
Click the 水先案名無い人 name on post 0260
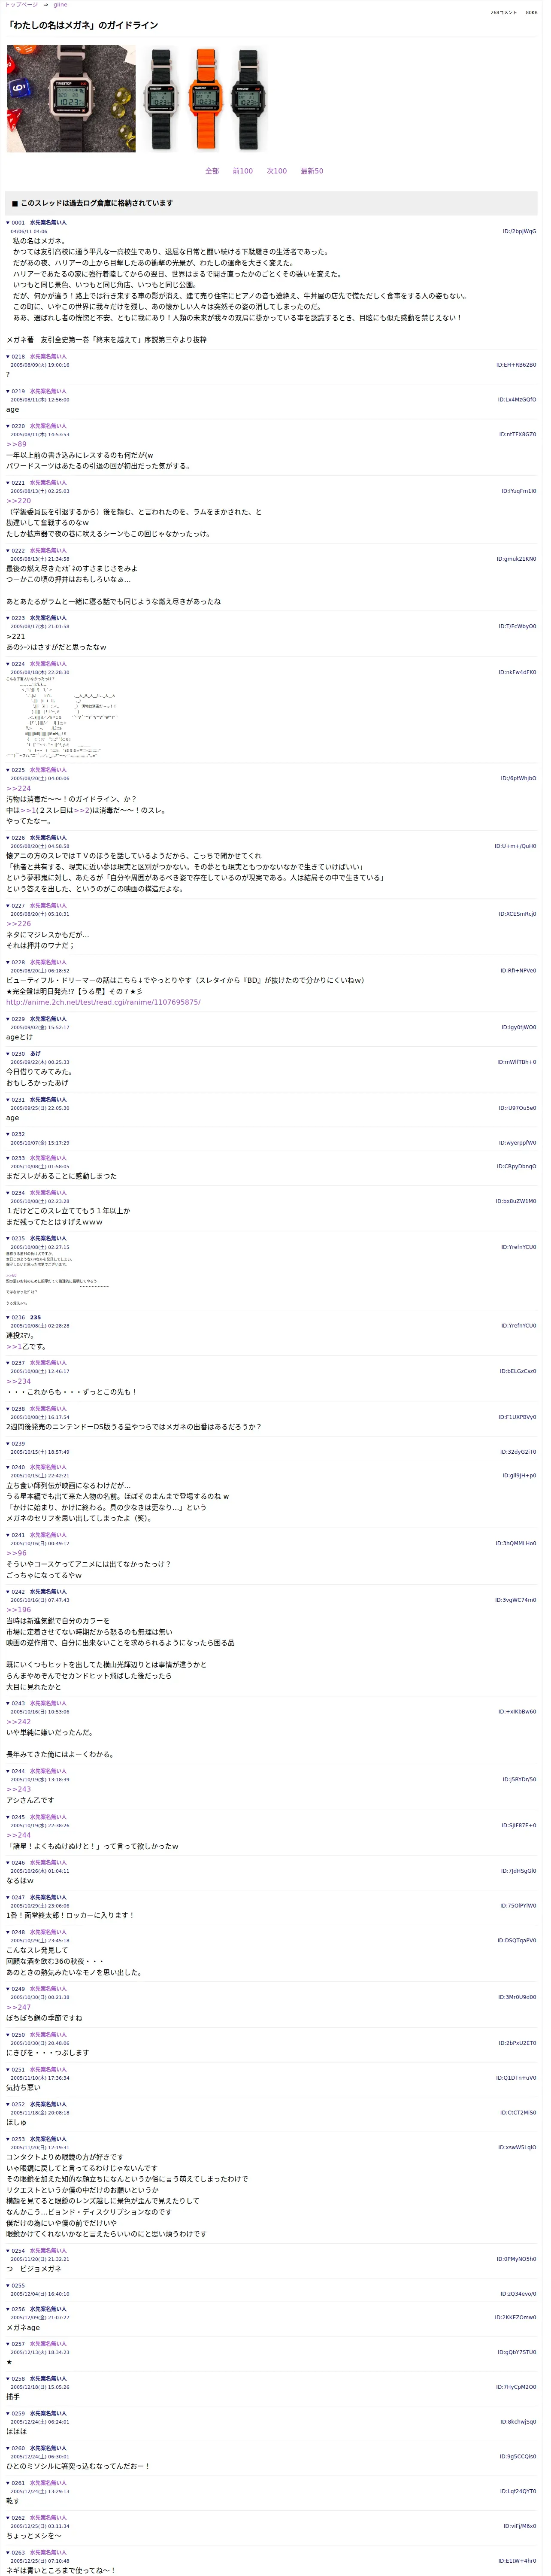[48, 2449]
